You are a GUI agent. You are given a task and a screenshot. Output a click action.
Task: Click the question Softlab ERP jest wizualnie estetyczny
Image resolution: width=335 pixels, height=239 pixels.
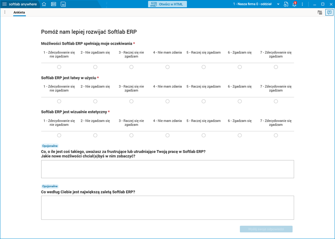74,112
